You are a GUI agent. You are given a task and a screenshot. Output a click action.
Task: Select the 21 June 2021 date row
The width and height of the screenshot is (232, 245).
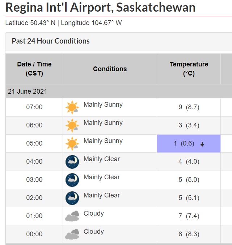point(28,91)
